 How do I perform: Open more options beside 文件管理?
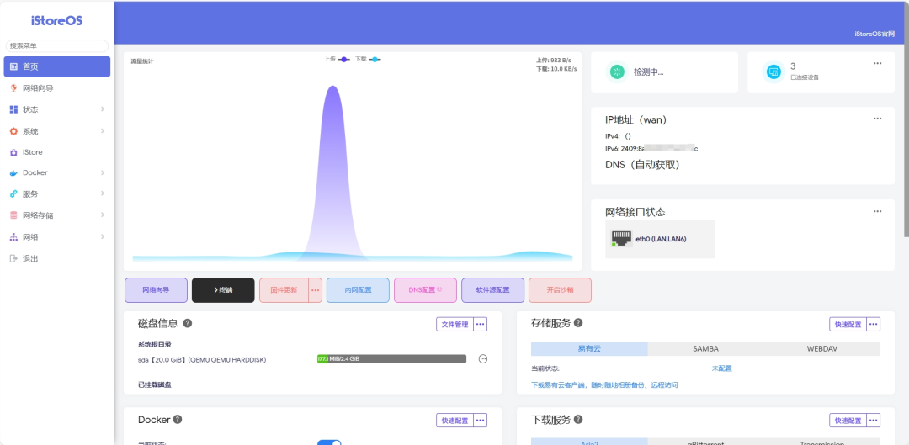click(481, 325)
